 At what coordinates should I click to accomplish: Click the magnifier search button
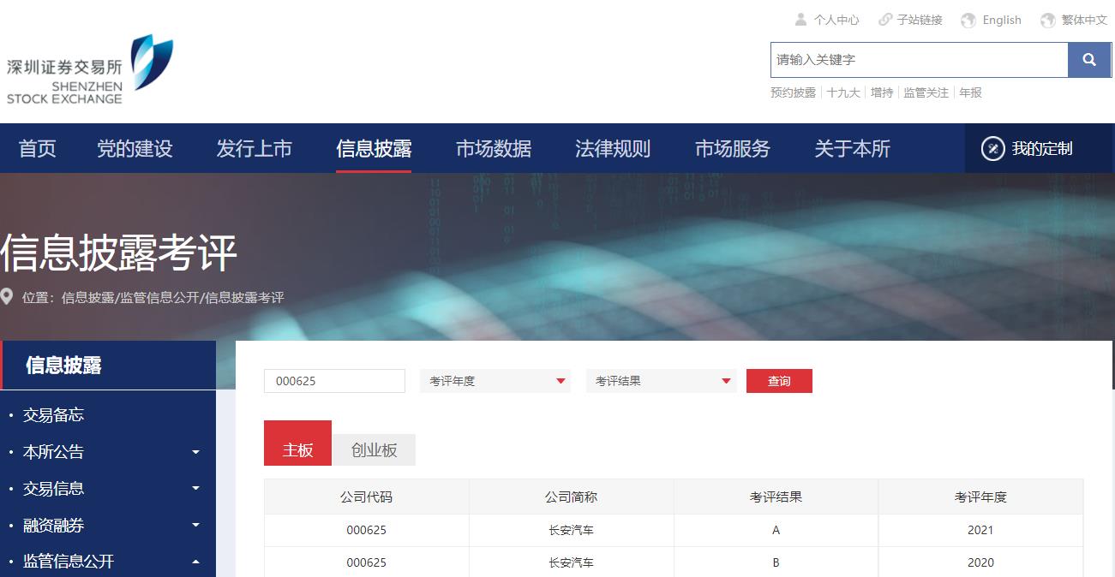click(1089, 60)
